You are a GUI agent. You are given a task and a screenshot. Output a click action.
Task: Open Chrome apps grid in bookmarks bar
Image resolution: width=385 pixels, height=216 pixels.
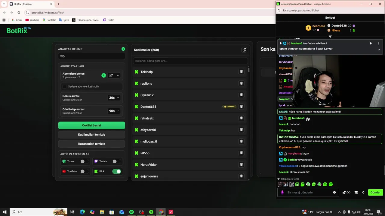[4, 20]
